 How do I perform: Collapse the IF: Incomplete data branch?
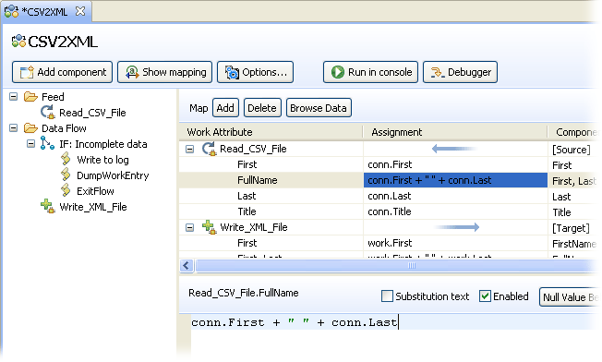tap(30, 144)
